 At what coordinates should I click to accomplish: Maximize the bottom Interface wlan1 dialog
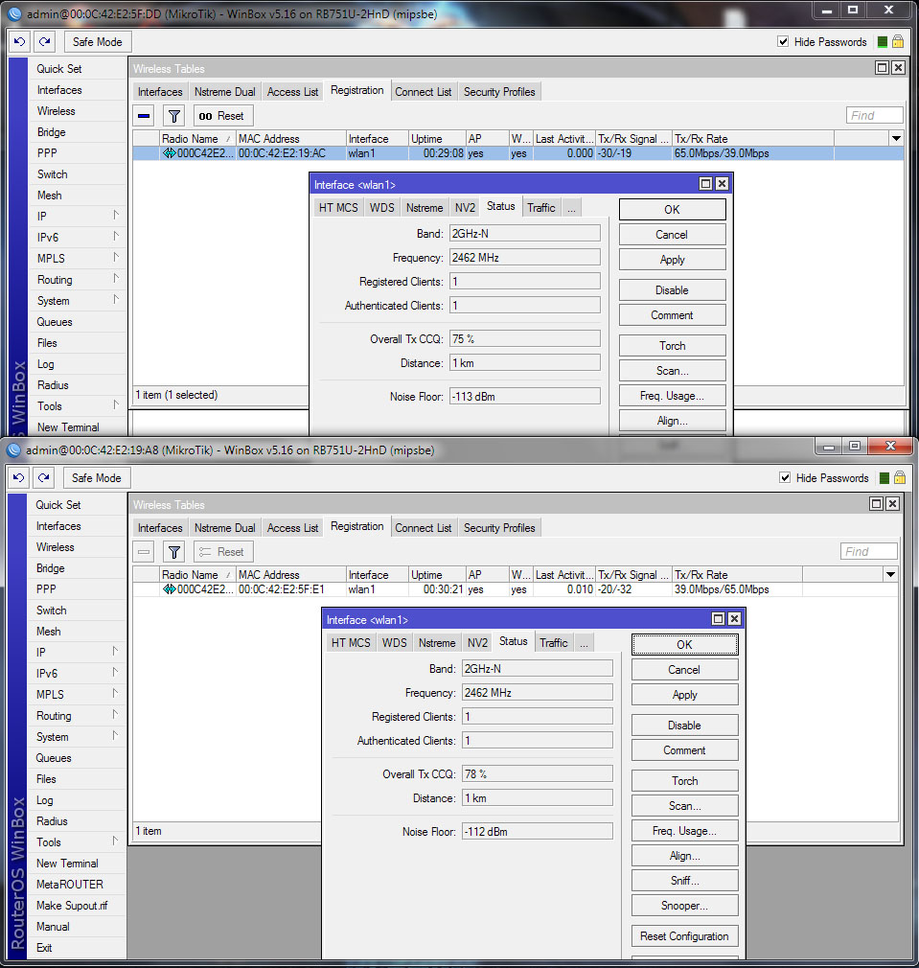(719, 618)
